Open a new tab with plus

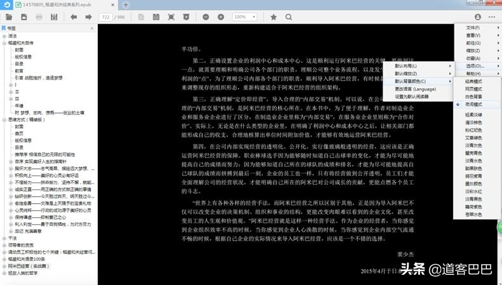click(x=126, y=5)
